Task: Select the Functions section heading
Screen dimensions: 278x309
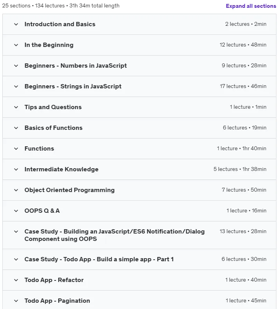Action: point(39,149)
